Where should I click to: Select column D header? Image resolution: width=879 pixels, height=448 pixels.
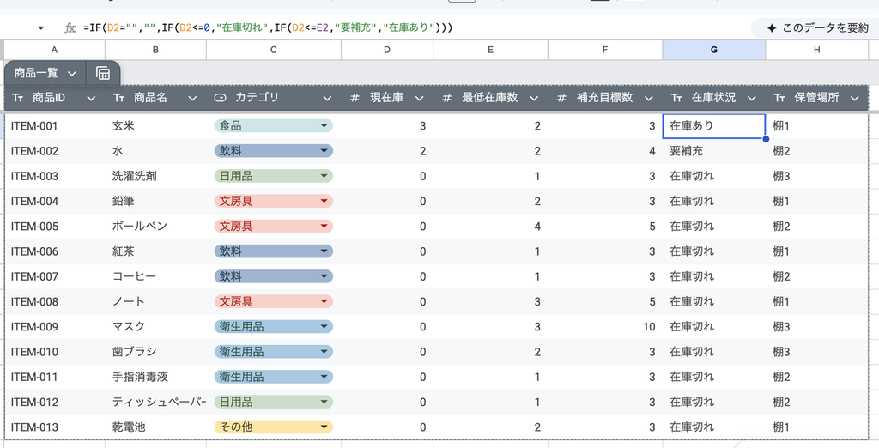point(387,50)
